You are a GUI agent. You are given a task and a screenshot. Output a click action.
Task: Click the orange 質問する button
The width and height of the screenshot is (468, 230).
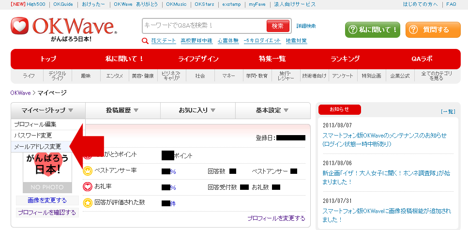click(433, 30)
